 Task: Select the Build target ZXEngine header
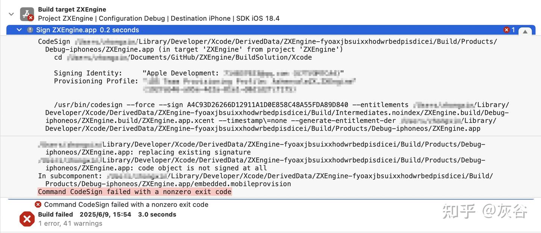click(x=72, y=9)
